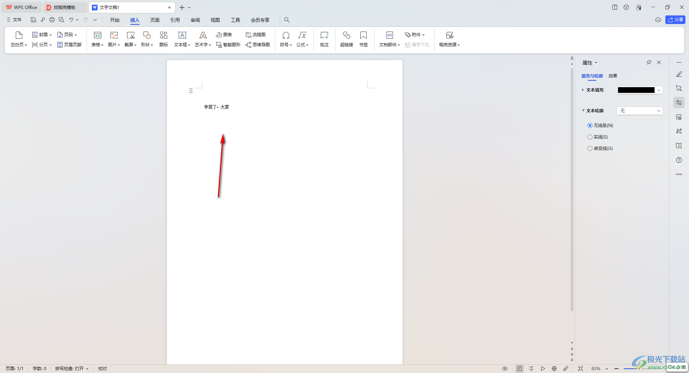
Task: Insert a chart
Action: click(224, 35)
